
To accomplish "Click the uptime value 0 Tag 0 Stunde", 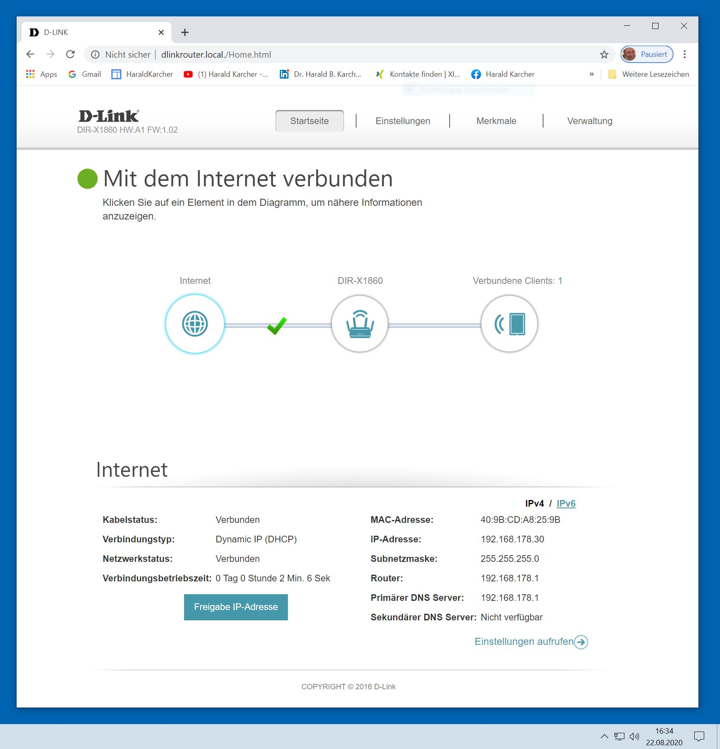I will tap(273, 578).
